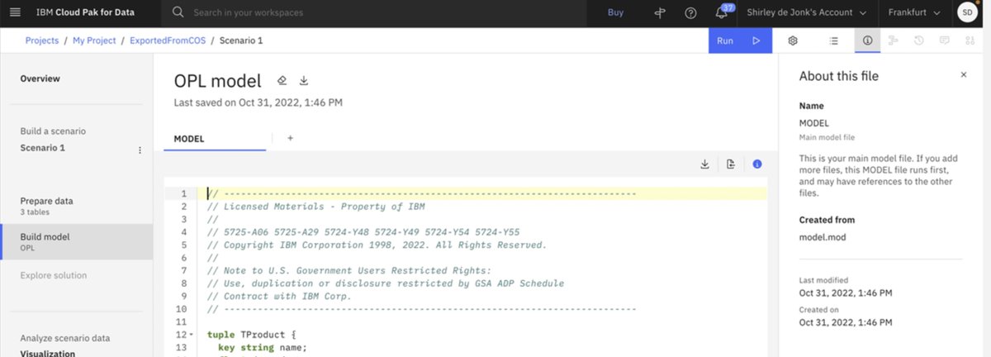Open Visualization in sidebar
991x357 pixels.
coord(48,353)
